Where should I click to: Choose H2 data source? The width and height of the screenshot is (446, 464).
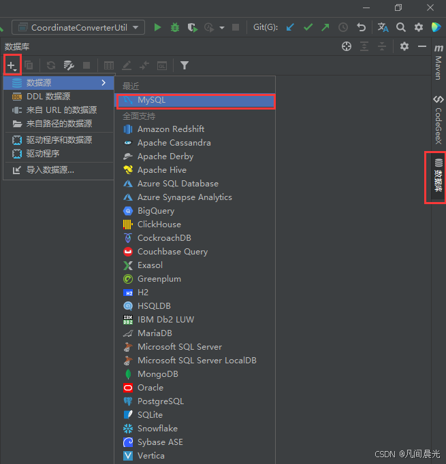coord(195,293)
